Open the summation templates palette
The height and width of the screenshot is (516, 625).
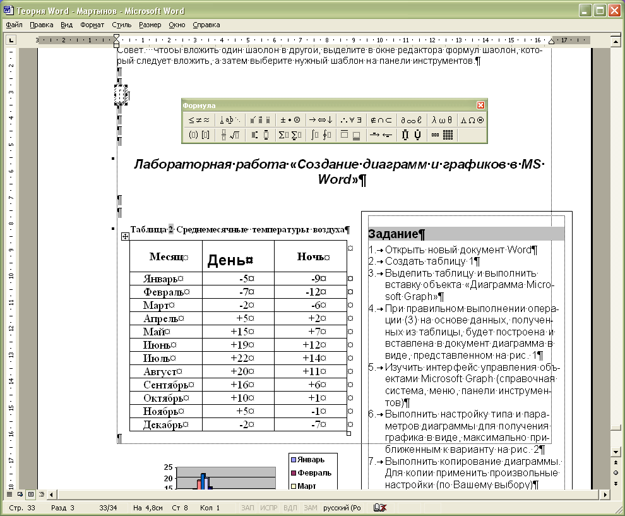[x=290, y=135]
